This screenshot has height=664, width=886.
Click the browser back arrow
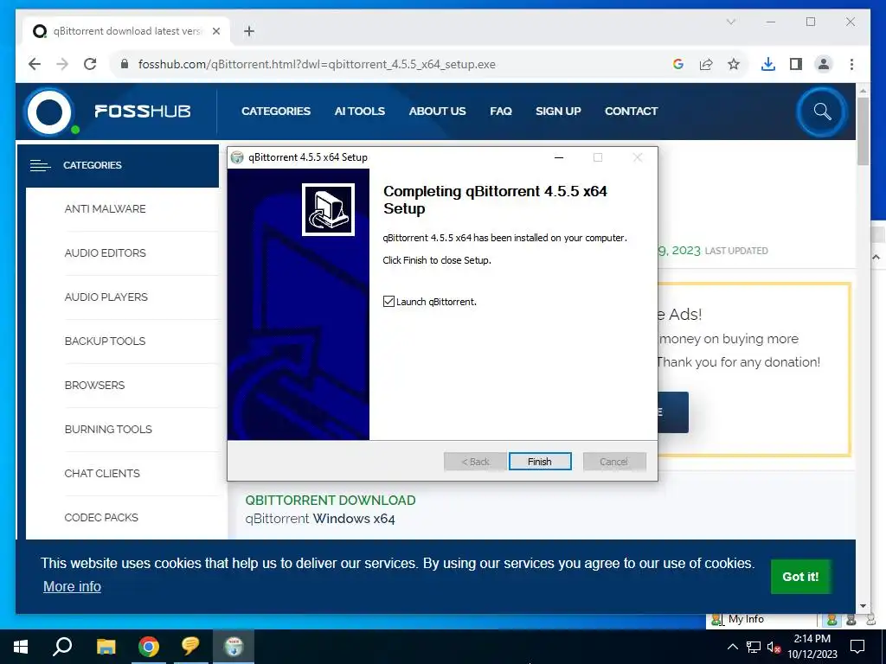tap(35, 64)
